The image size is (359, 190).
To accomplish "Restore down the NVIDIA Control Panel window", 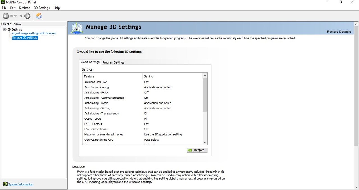I will click(x=340, y=2).
